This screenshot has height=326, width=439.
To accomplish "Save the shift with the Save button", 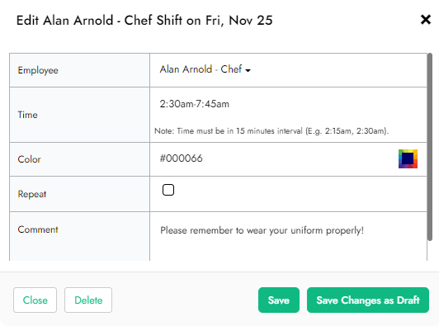I will pyautogui.click(x=279, y=300).
